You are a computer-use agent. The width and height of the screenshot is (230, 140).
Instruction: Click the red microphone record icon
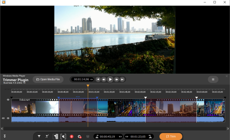[x=72, y=137]
